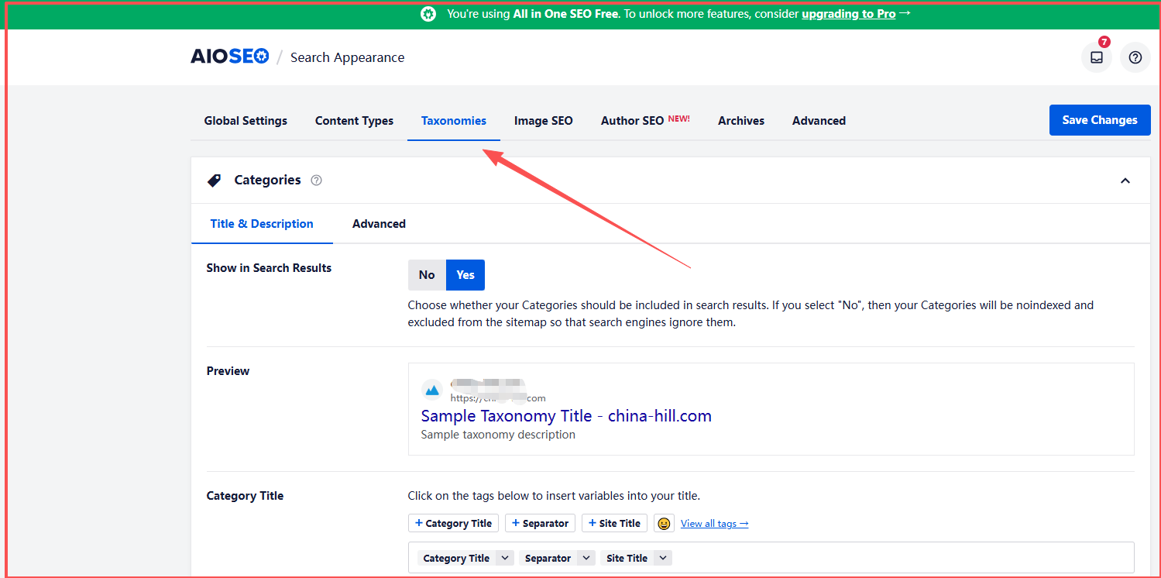Select the Title & Description sub-tab

(x=262, y=224)
